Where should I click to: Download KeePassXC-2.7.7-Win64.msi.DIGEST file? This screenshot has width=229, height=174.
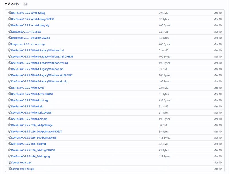click(32, 94)
